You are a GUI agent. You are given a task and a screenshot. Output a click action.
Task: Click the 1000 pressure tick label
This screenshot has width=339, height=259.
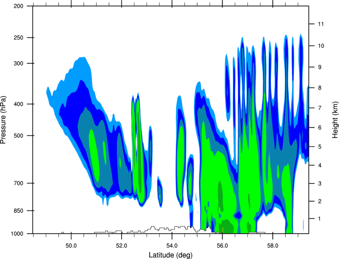pyautogui.click(x=17, y=234)
